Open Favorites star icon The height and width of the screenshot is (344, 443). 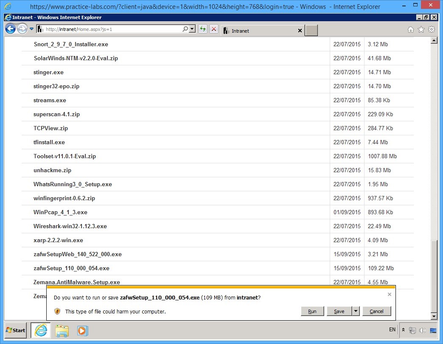[x=421, y=30]
